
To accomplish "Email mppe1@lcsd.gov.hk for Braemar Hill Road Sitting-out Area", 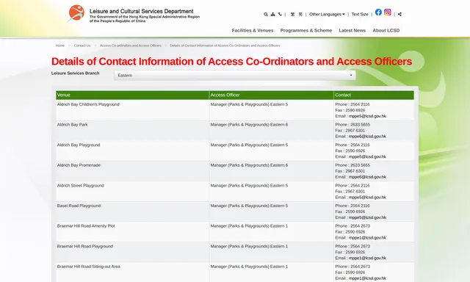I will [x=367, y=278].
